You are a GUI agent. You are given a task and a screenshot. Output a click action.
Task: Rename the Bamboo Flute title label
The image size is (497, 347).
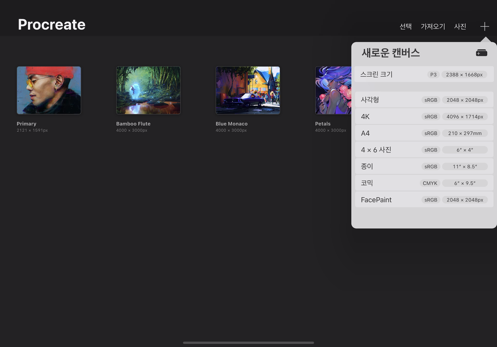pos(133,124)
